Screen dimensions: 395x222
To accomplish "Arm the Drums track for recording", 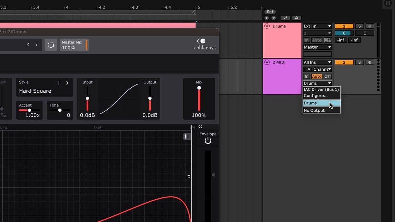I will pyautogui.click(x=370, y=26).
